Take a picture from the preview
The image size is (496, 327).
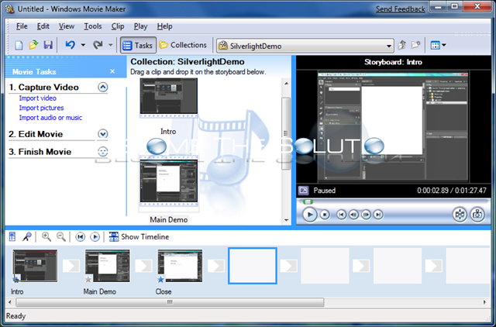click(477, 215)
